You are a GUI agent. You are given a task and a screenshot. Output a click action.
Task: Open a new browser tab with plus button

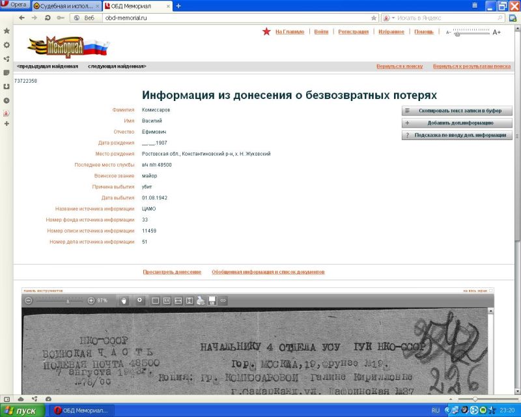(x=178, y=6)
